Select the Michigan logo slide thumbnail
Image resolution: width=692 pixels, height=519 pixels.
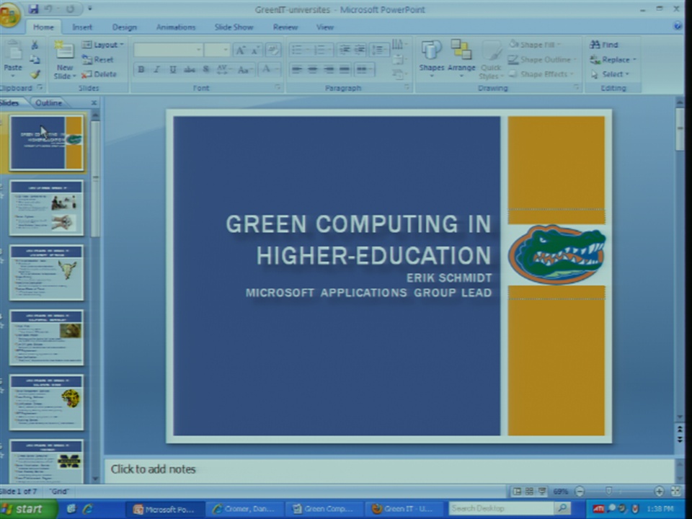(x=46, y=461)
